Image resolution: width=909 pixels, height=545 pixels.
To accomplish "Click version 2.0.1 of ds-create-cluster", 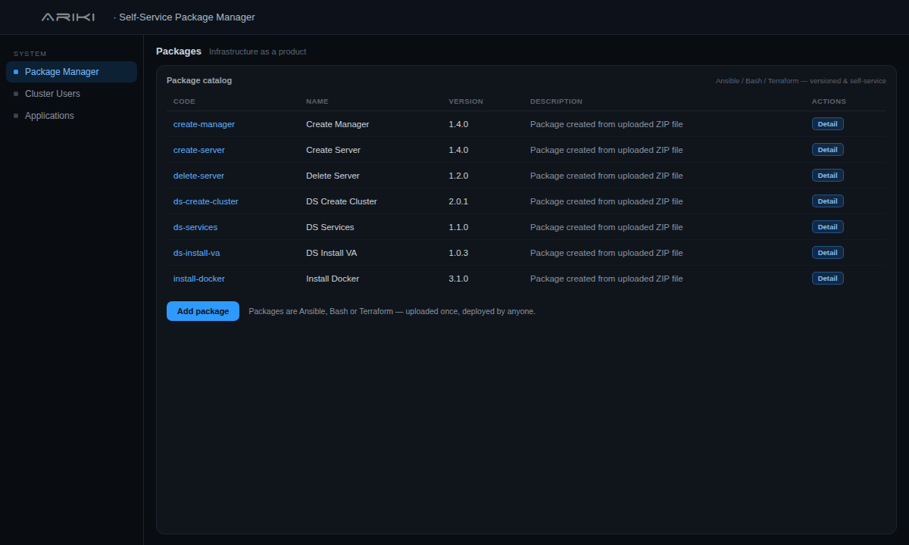I will click(x=458, y=201).
